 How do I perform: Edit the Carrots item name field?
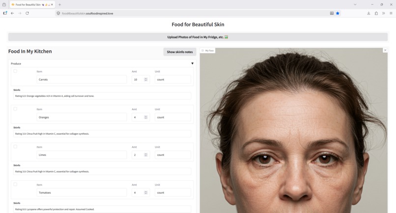click(x=82, y=79)
